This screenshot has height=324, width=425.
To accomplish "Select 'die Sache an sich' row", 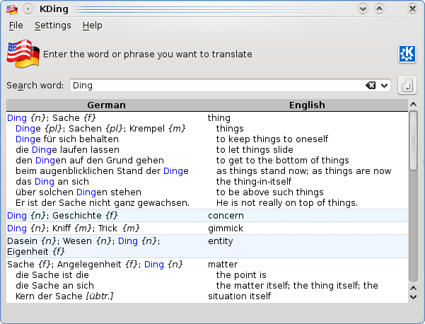I will pos(54,286).
